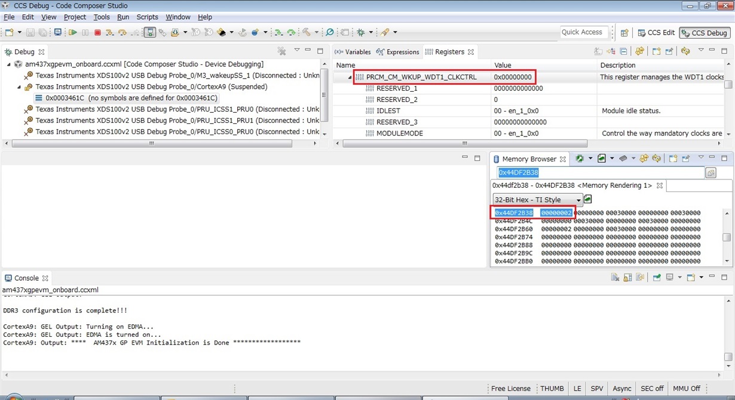Open dropdown arrow next to New file icon
The width and height of the screenshot is (735, 400).
(20, 32)
